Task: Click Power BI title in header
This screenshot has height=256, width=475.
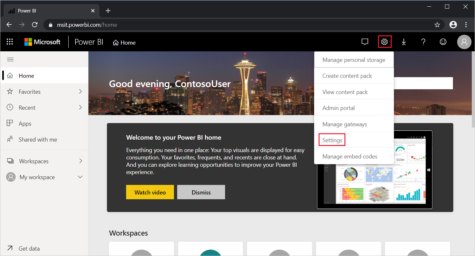Action: tap(89, 42)
